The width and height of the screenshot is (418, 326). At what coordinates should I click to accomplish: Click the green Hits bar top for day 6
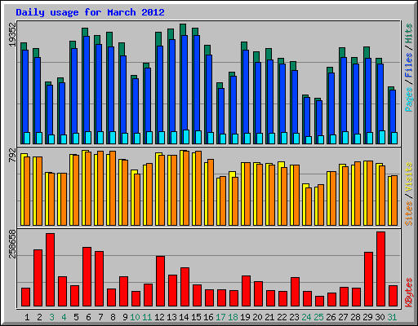pos(85,32)
